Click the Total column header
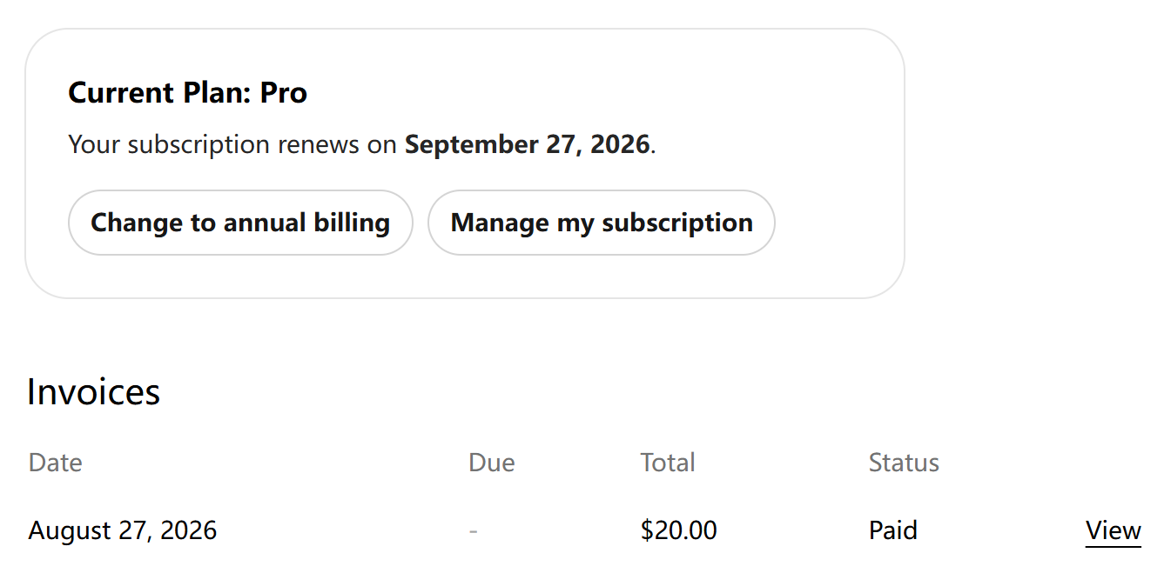Screen dimensions: 1171x573 668,463
